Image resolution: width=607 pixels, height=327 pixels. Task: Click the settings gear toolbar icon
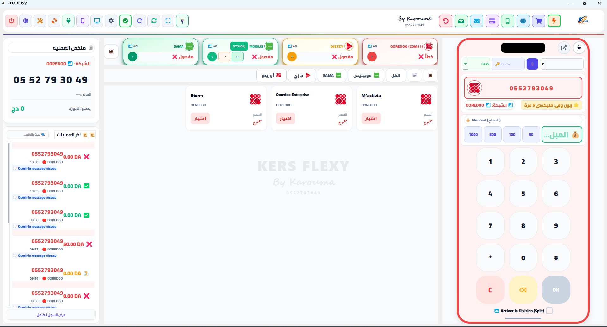coord(111,21)
